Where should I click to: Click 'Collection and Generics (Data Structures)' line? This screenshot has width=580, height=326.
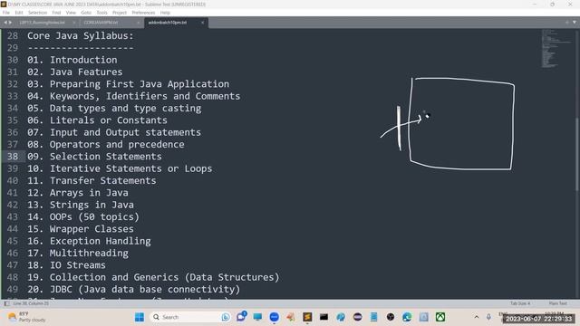(x=153, y=277)
